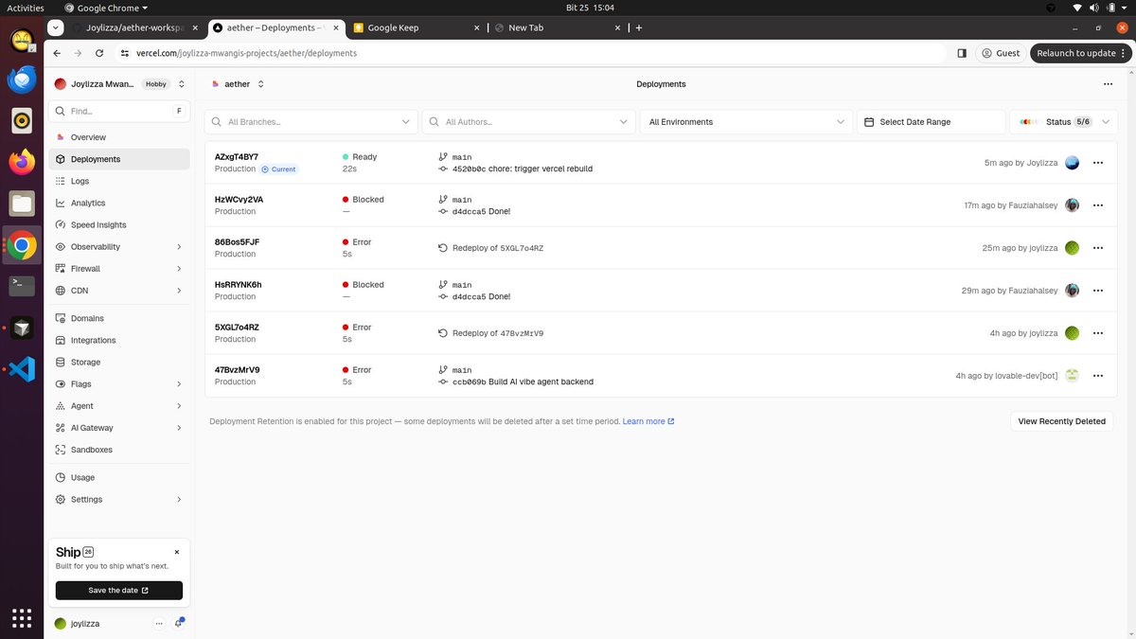Open Files manager from the dock
This screenshot has height=639, width=1136.
point(22,203)
